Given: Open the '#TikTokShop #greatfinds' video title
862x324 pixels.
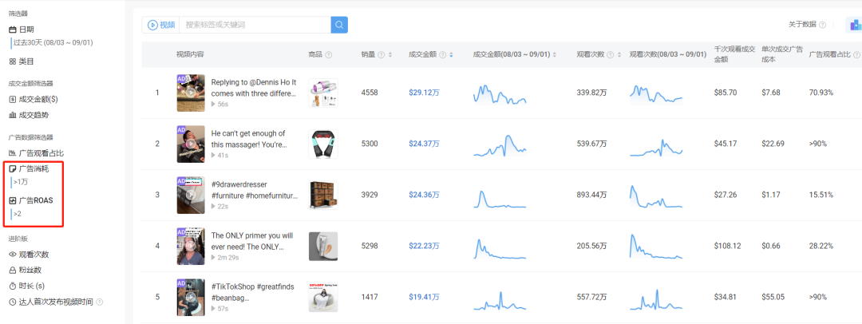Looking at the screenshot, I should pyautogui.click(x=253, y=292).
